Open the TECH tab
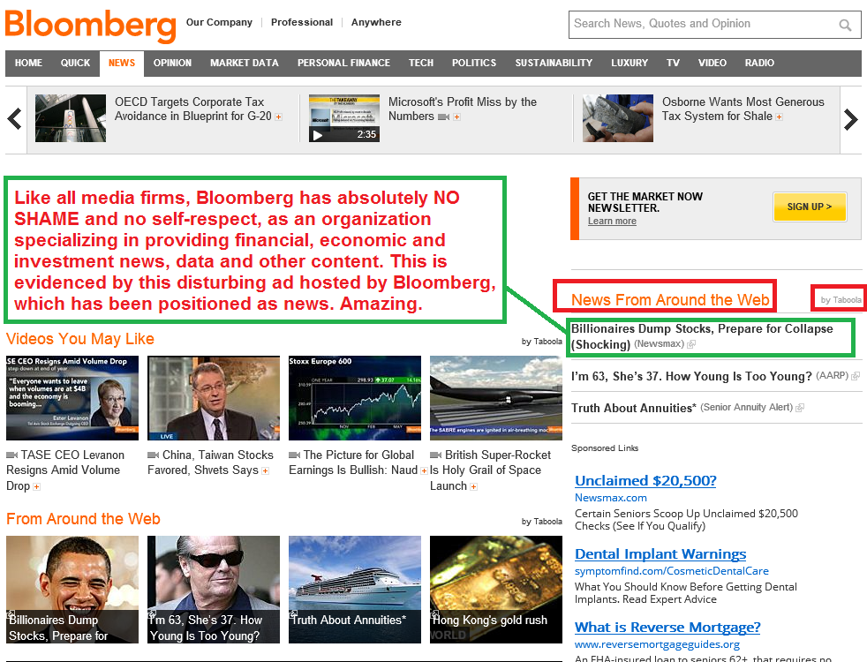This screenshot has height=662, width=867. (421, 63)
